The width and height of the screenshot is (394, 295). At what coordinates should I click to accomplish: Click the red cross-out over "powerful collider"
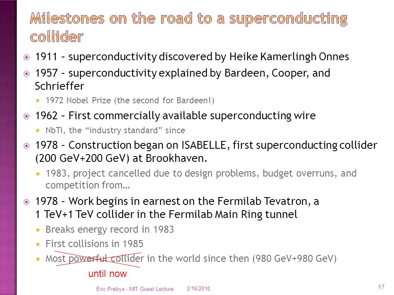point(98,259)
